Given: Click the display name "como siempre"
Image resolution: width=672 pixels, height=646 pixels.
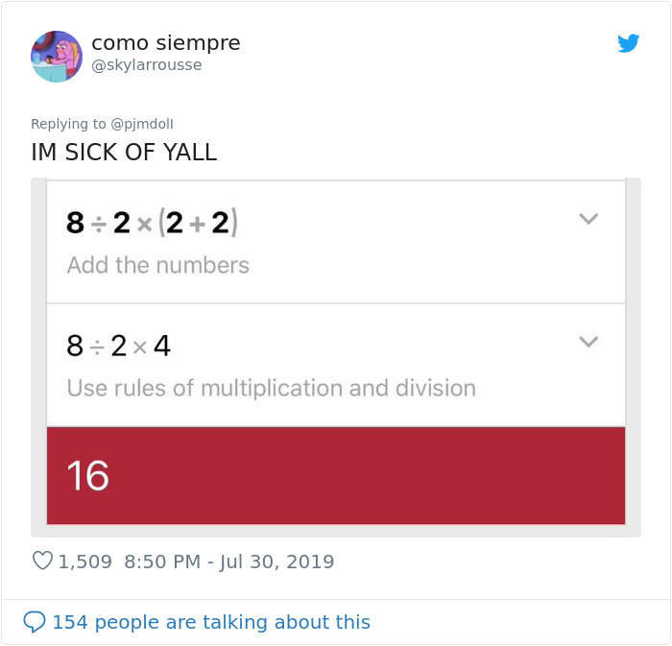Looking at the screenshot, I should tap(165, 43).
